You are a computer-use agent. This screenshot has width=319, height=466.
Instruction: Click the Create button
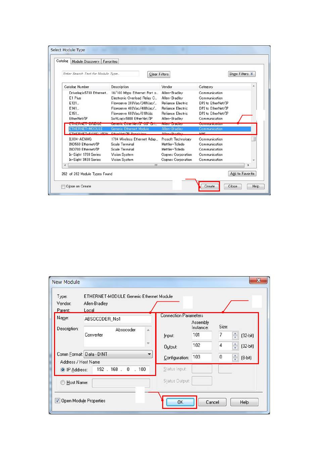tap(210, 186)
